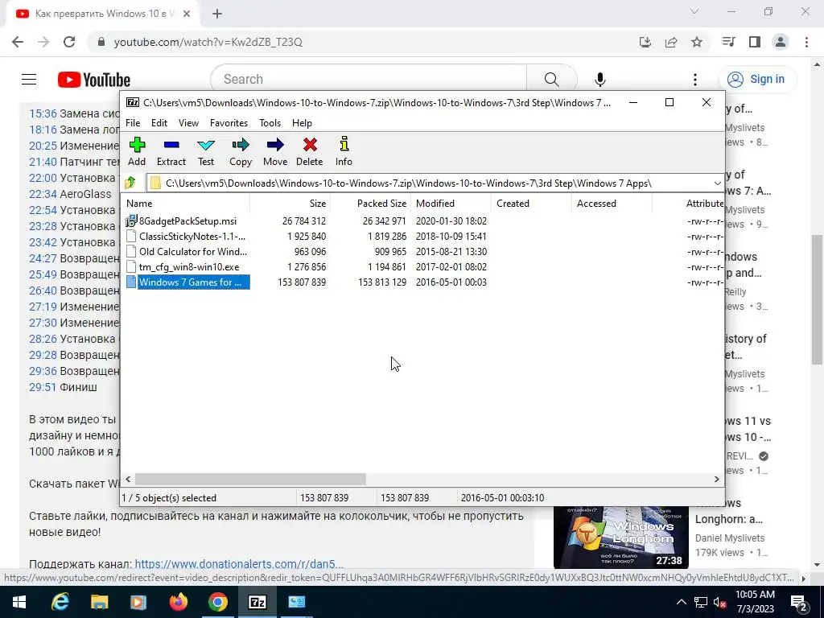This screenshot has width=824, height=618.
Task: Click the share page icon in address bar
Action: 671,42
